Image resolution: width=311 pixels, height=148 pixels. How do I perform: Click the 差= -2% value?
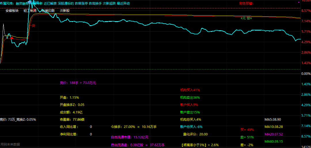coord(247,145)
